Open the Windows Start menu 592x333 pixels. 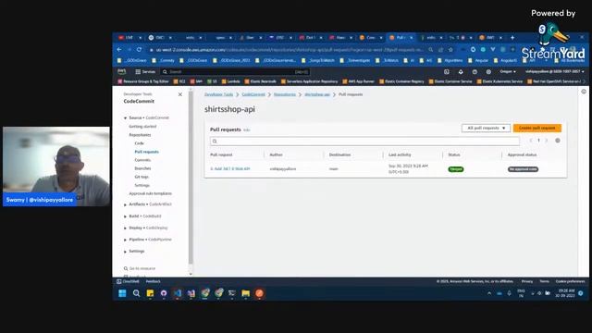pyautogui.click(x=122, y=293)
